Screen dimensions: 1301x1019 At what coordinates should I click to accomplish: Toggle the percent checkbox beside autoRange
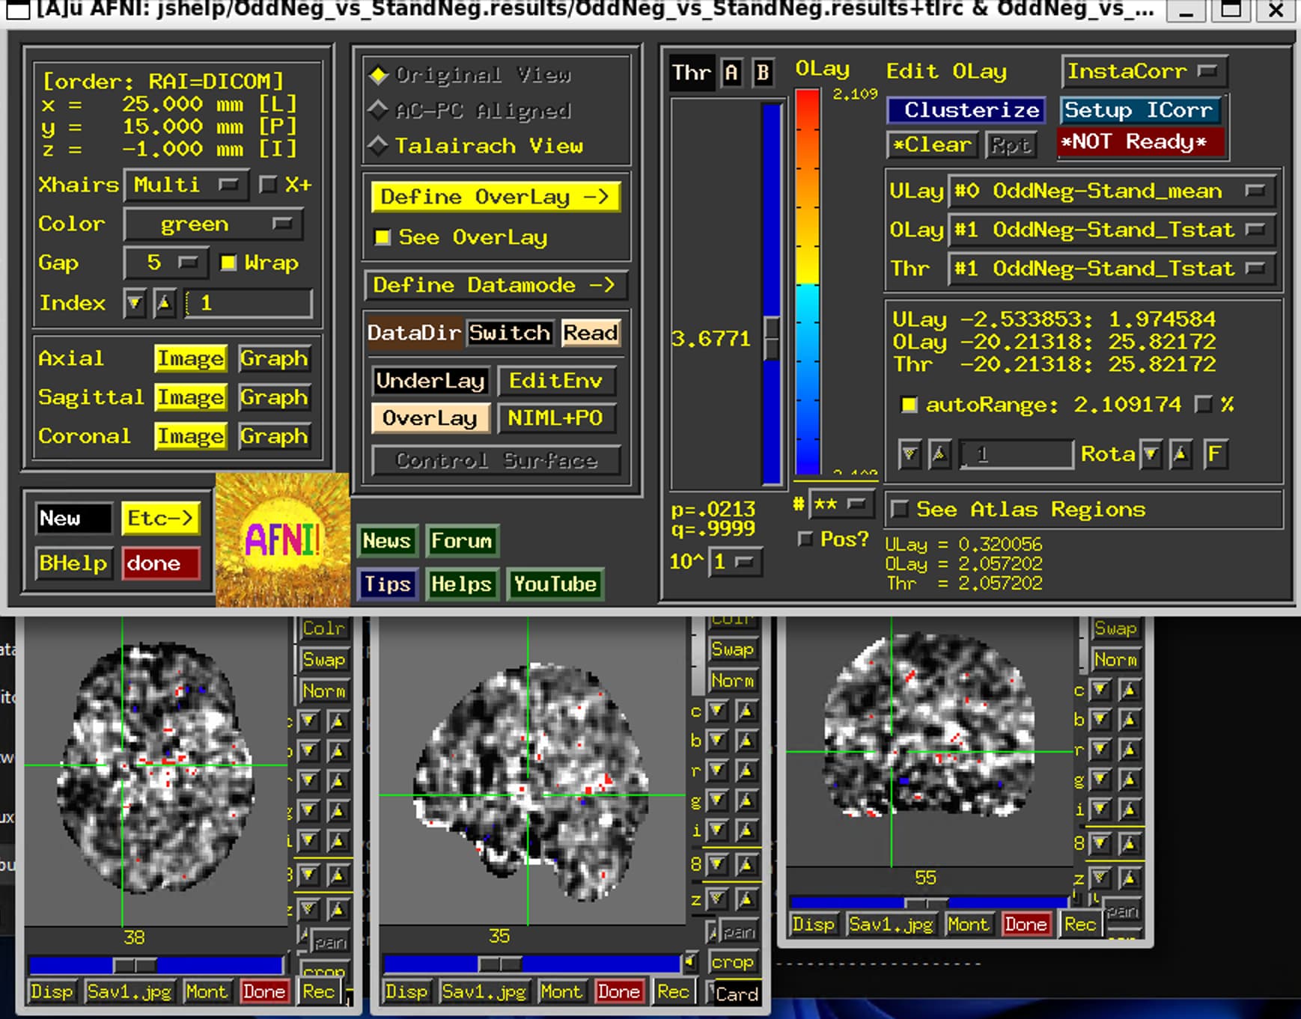(1202, 405)
